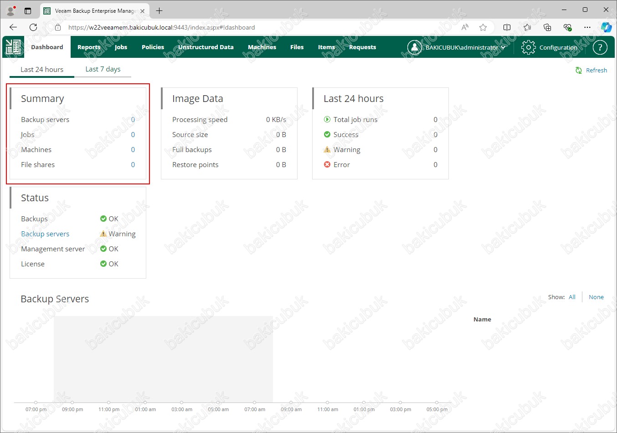The width and height of the screenshot is (617, 433).
Task: Click the License OK status icon
Action: (x=103, y=264)
